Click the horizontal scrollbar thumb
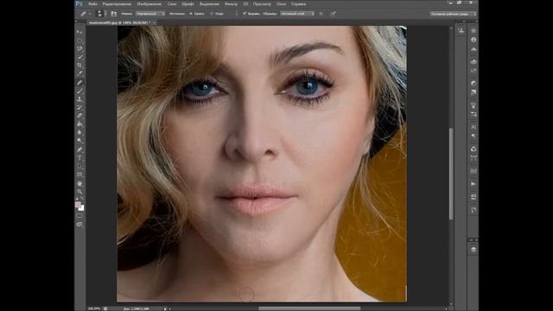The image size is (553, 311). tap(309, 308)
